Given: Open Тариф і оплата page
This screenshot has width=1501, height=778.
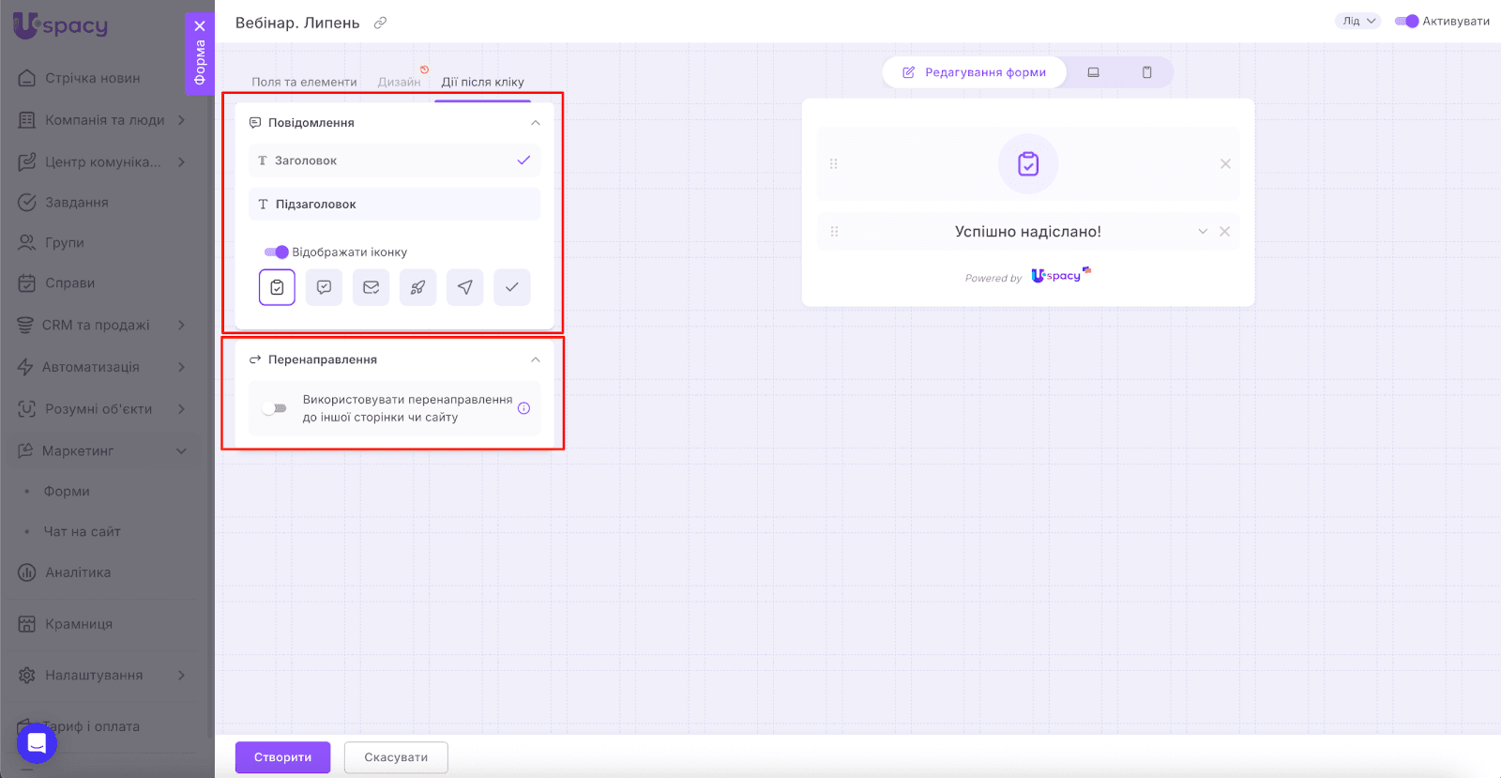Looking at the screenshot, I should (x=91, y=726).
